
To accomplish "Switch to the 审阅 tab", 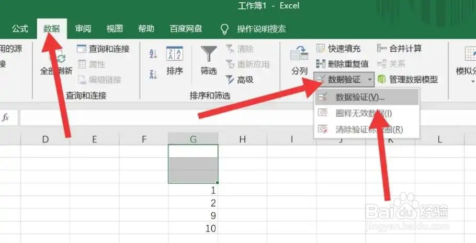I will [x=83, y=29].
